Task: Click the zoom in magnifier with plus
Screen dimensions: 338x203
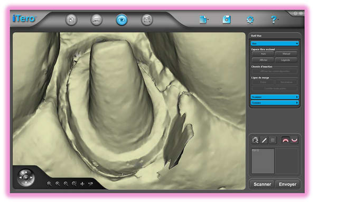Action: click(x=58, y=184)
